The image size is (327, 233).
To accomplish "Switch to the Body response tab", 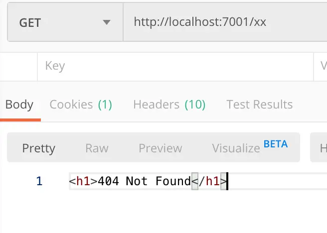I will point(19,105).
